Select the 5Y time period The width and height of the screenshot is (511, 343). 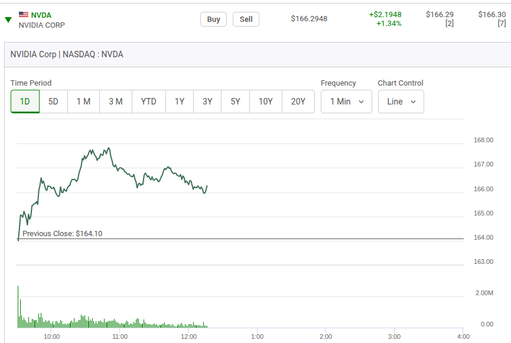235,102
